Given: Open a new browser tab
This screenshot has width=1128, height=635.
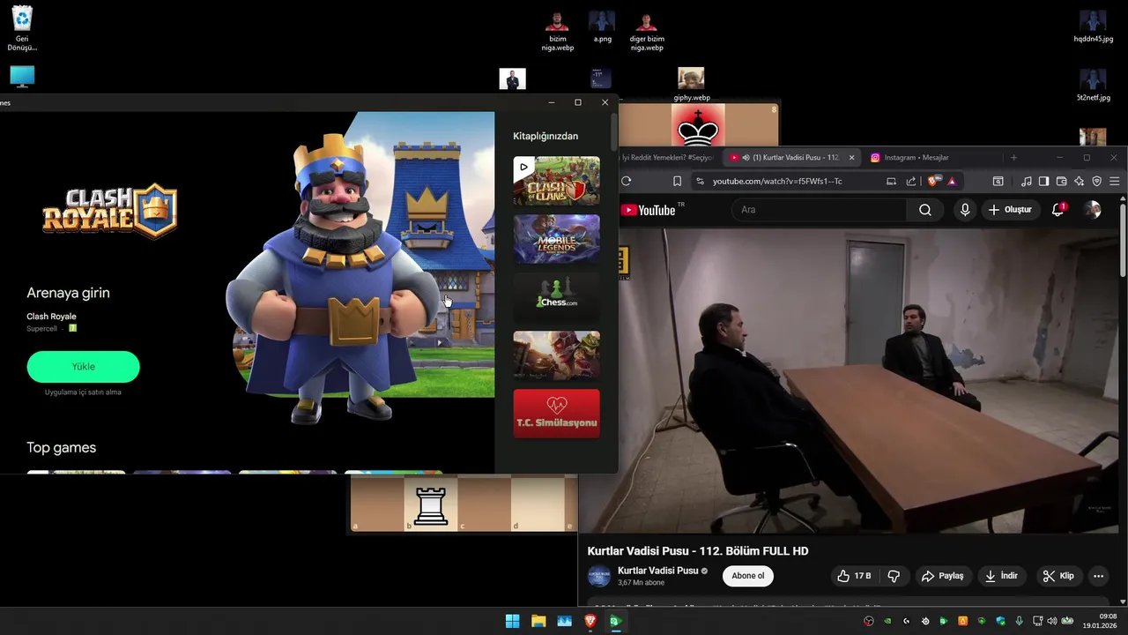Looking at the screenshot, I should click(1013, 157).
